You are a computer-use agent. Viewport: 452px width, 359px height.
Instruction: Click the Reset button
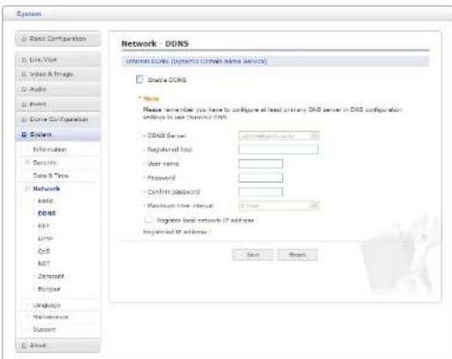298,255
